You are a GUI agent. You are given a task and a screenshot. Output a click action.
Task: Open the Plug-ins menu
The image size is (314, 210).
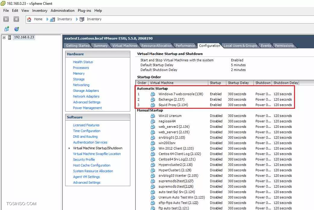pos(84,11)
